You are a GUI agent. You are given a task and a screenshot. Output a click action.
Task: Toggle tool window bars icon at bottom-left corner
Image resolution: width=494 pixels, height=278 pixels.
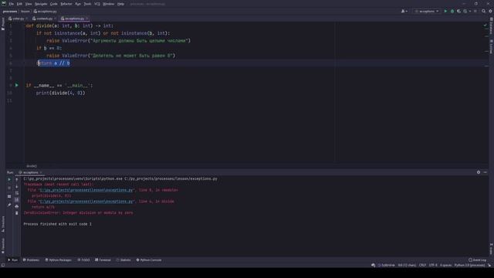tap(3, 266)
